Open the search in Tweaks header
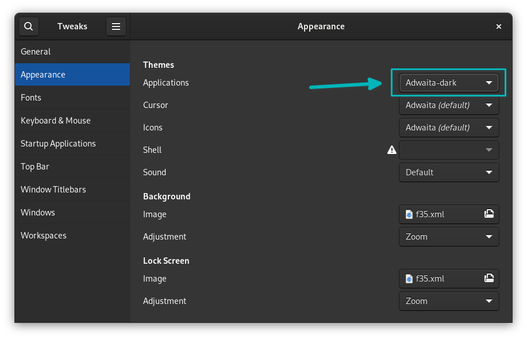This screenshot has height=339, width=527. pyautogui.click(x=28, y=26)
